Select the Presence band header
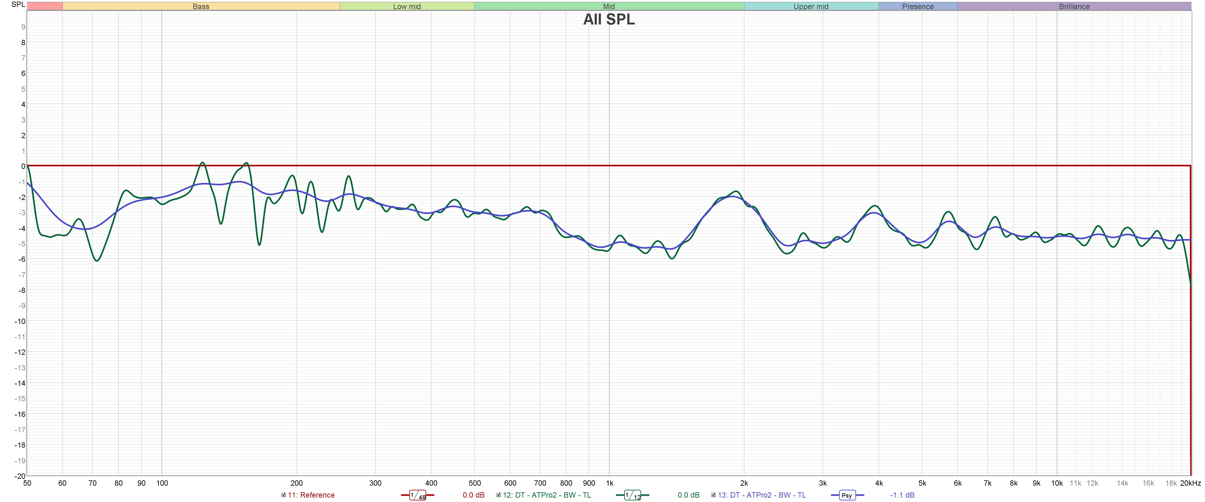Image resolution: width=1205 pixels, height=502 pixels. click(917, 7)
